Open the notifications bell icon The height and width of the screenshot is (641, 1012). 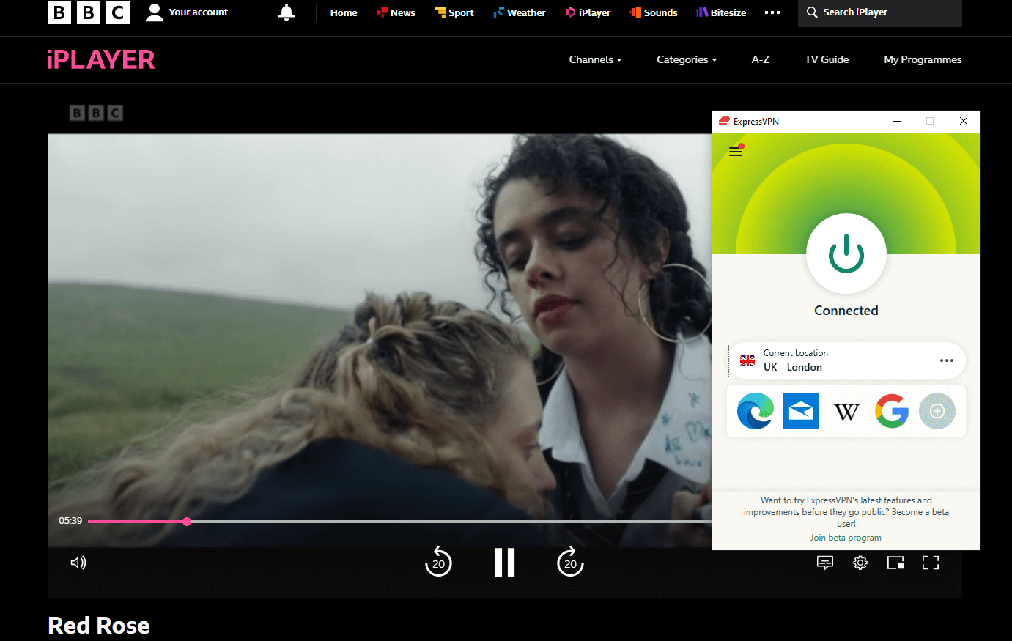tap(287, 12)
